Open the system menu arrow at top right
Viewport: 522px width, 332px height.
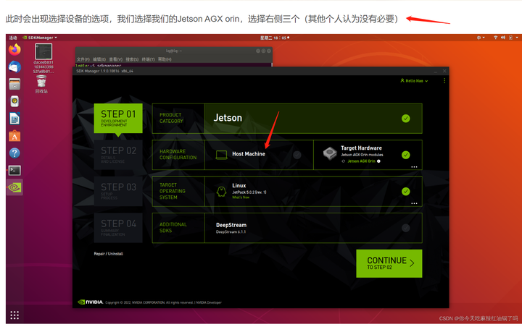(517, 38)
